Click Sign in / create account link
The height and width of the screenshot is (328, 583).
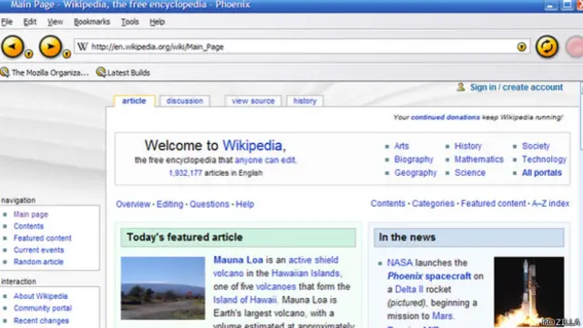(x=517, y=87)
